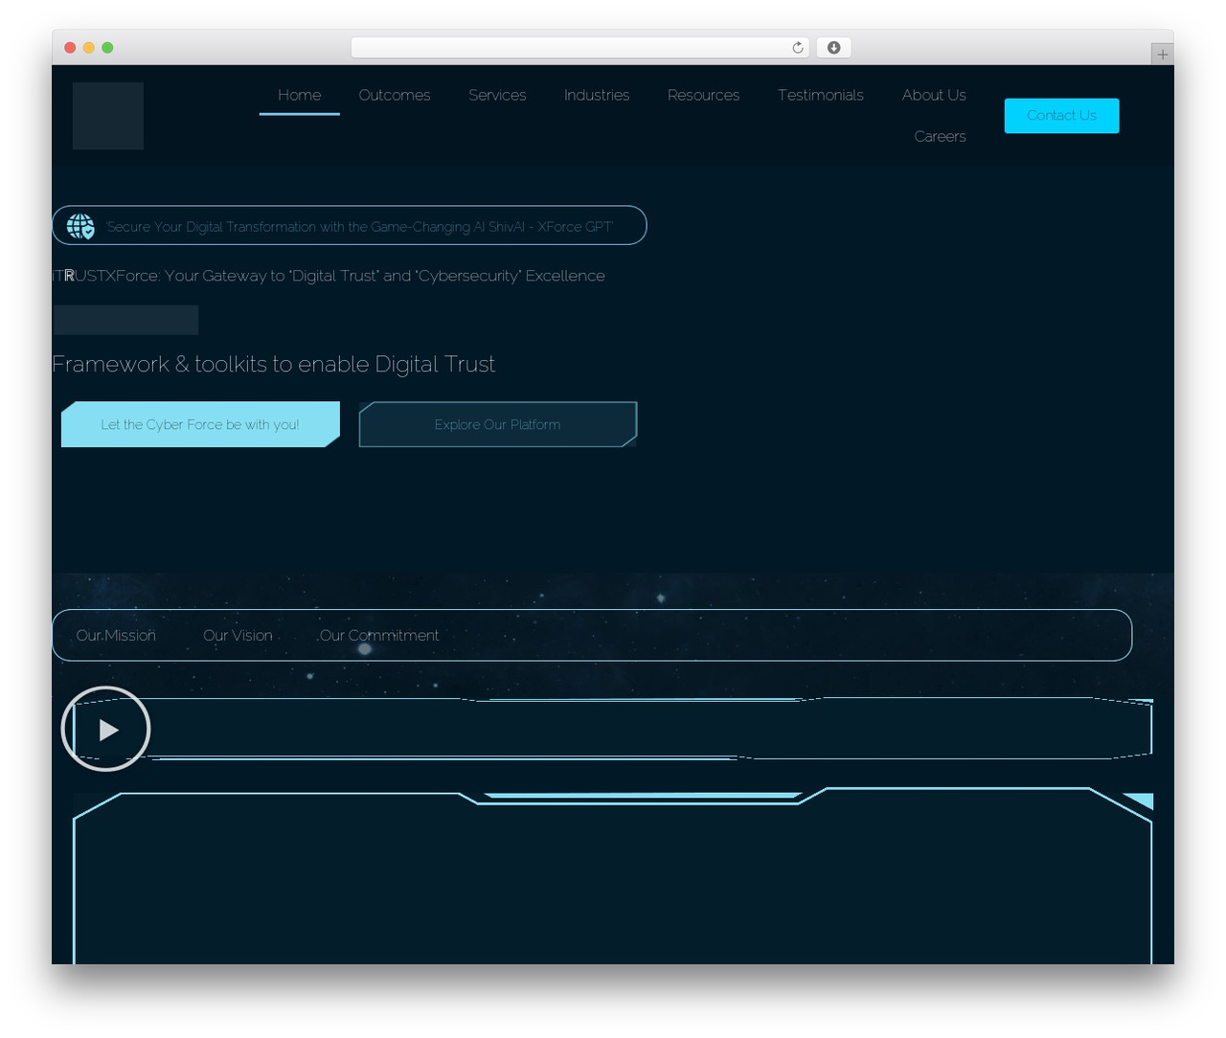Click the browser address bar
Image resolution: width=1226 pixels, height=1038 pixels.
[x=580, y=48]
